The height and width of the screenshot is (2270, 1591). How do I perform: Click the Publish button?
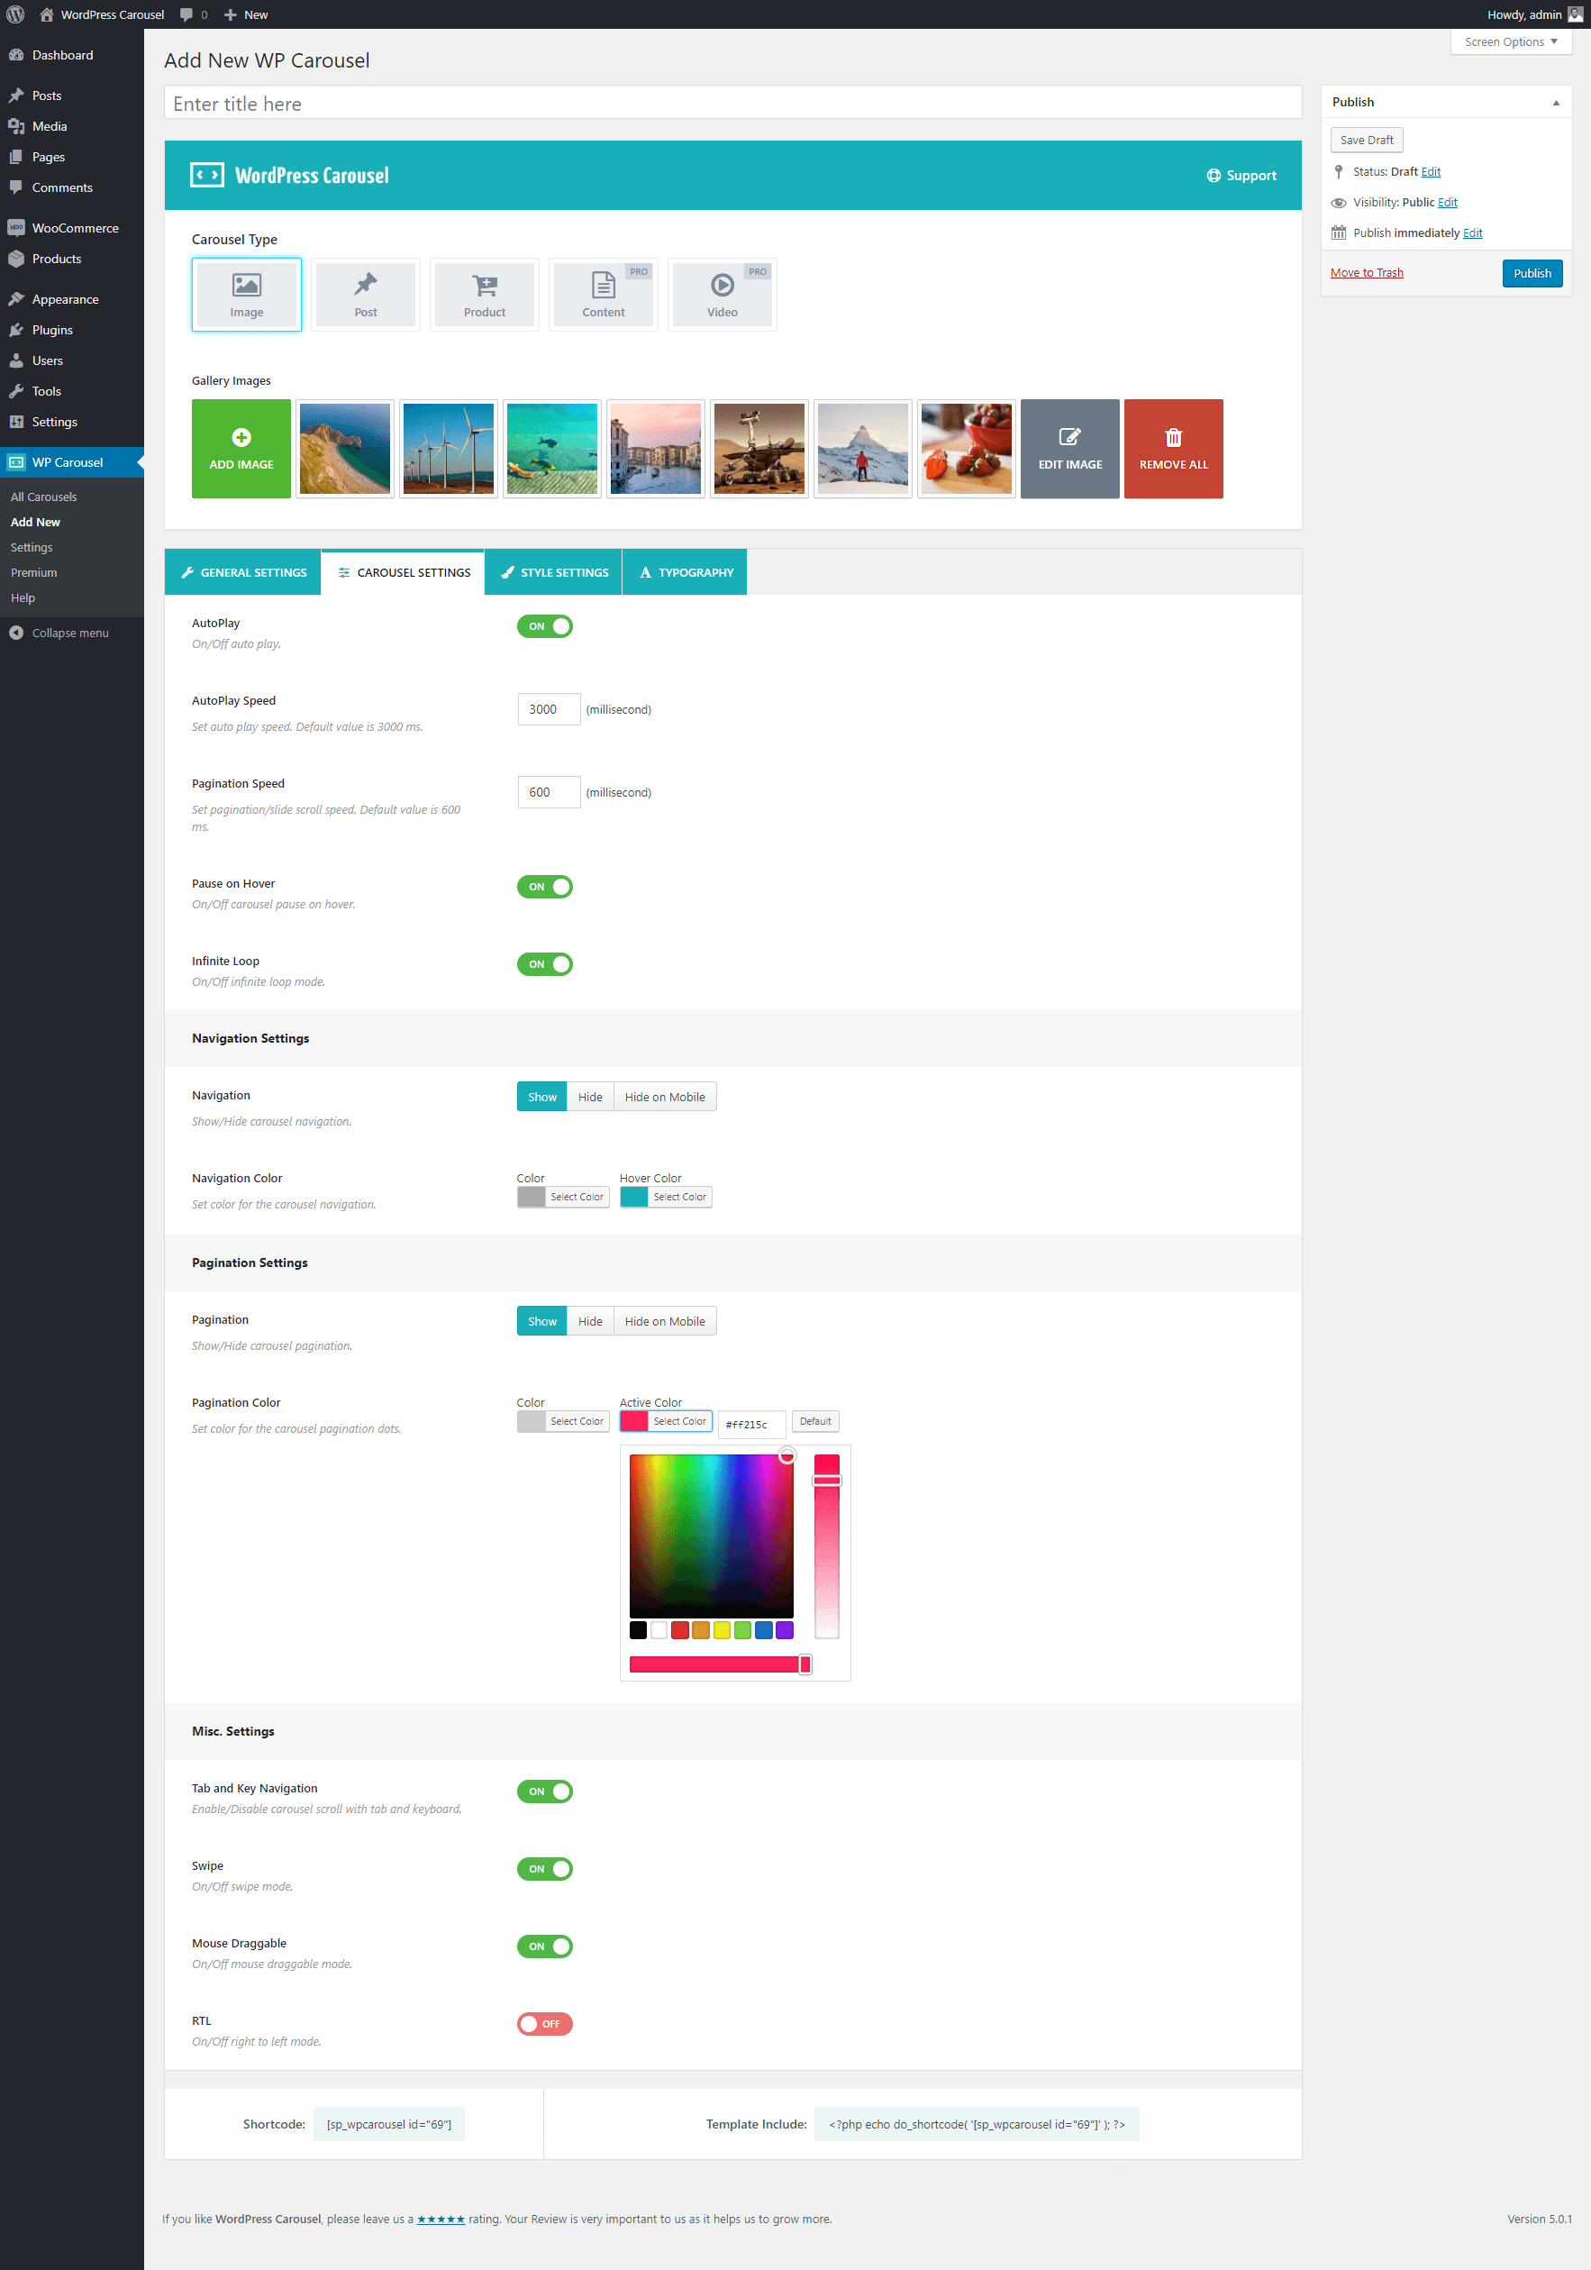click(x=1532, y=274)
